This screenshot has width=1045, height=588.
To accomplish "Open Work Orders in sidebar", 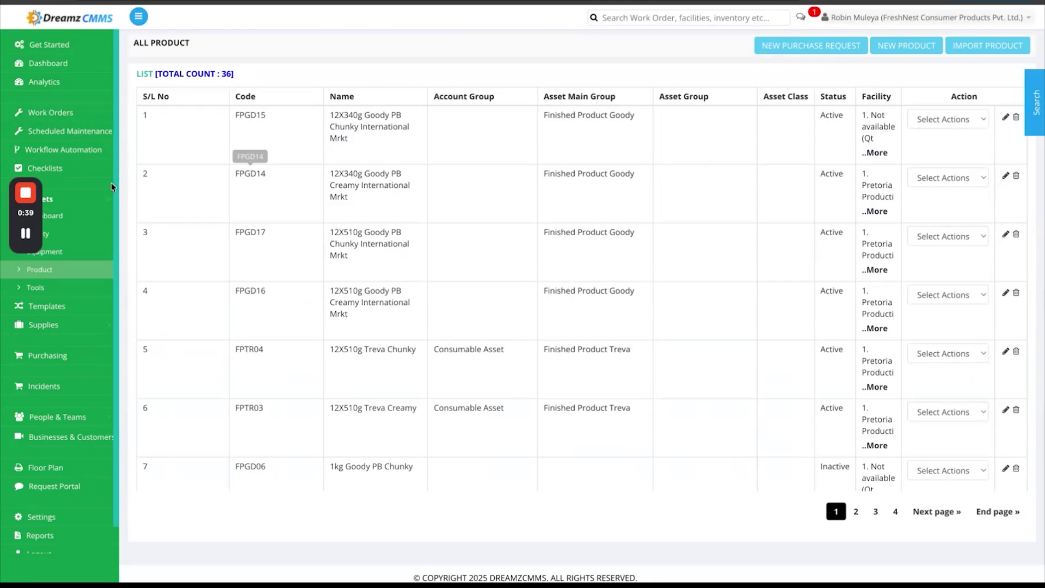I will click(x=50, y=112).
